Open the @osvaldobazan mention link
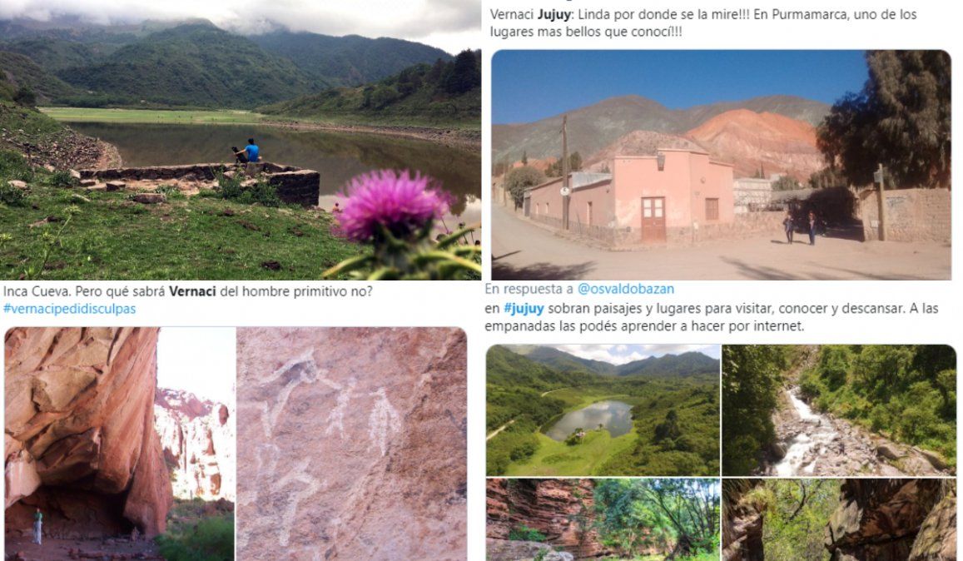This screenshot has height=561, width=963. point(626,289)
